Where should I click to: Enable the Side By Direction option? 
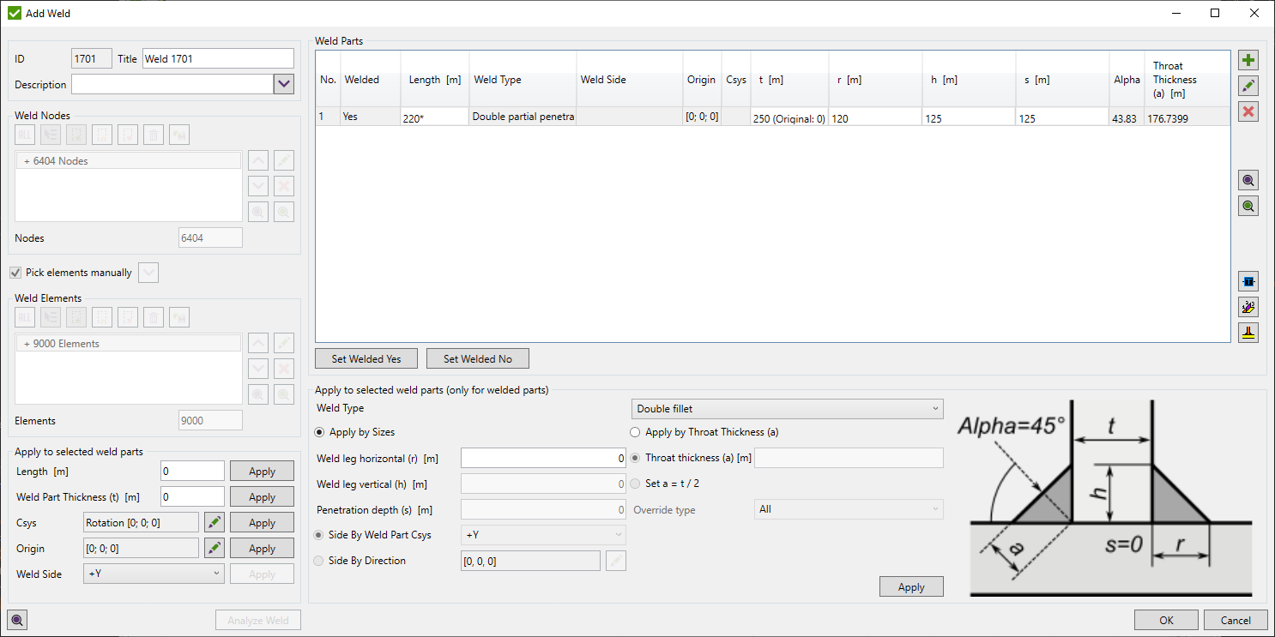click(x=318, y=560)
